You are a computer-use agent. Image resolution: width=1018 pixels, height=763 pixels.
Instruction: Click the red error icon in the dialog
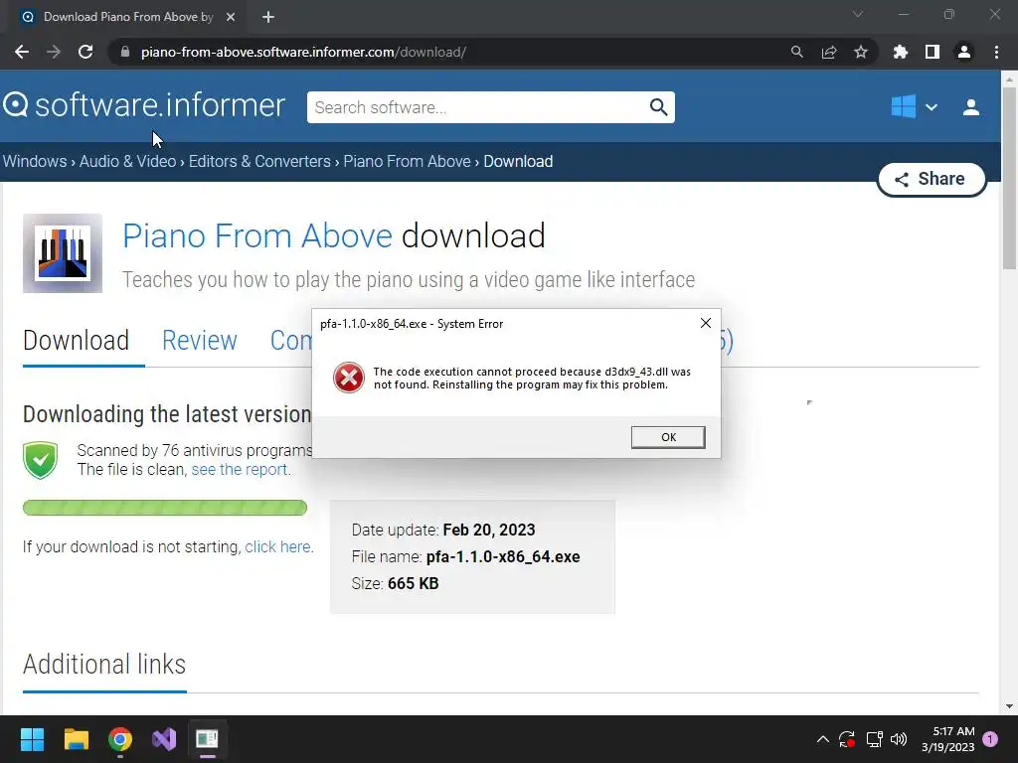(349, 378)
